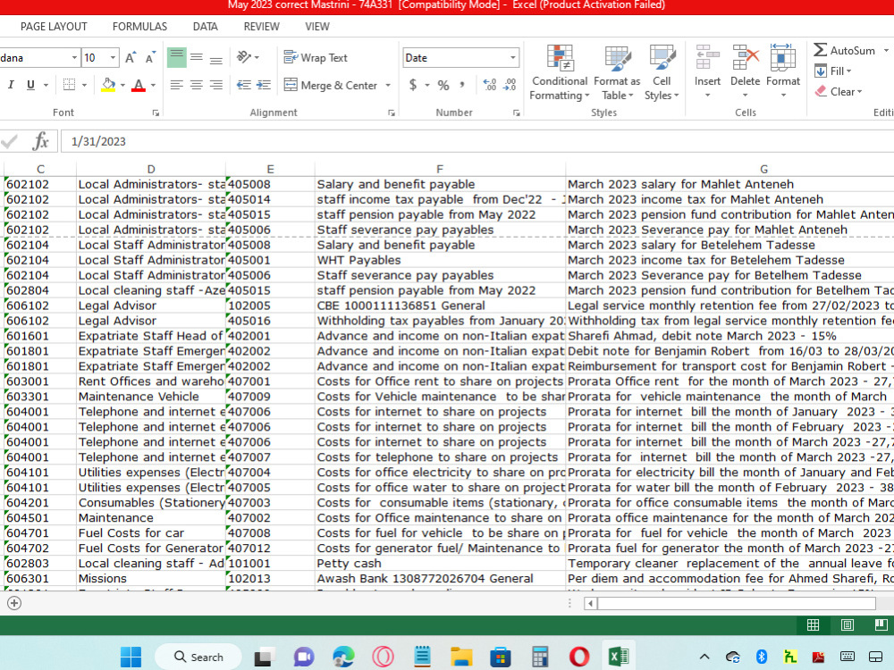This screenshot has height=670, width=894.
Task: Click AutoSum
Action: 845,50
